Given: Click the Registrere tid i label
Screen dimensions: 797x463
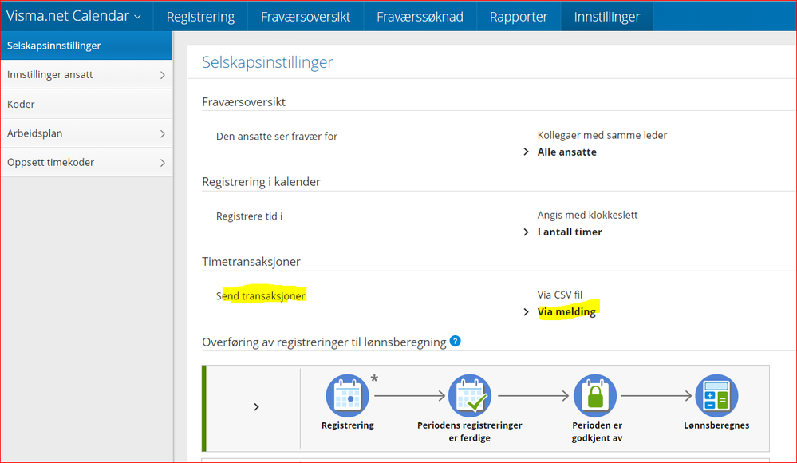Looking at the screenshot, I should [x=249, y=216].
